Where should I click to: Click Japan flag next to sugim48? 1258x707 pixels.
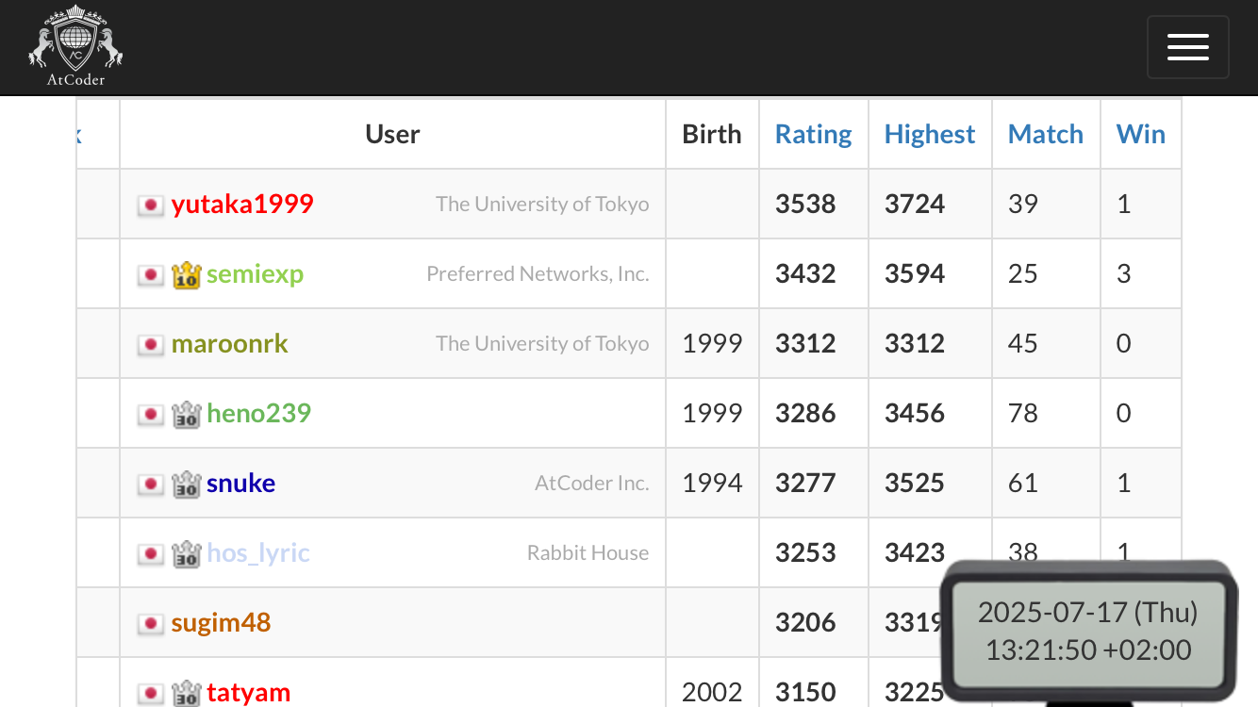tap(151, 623)
